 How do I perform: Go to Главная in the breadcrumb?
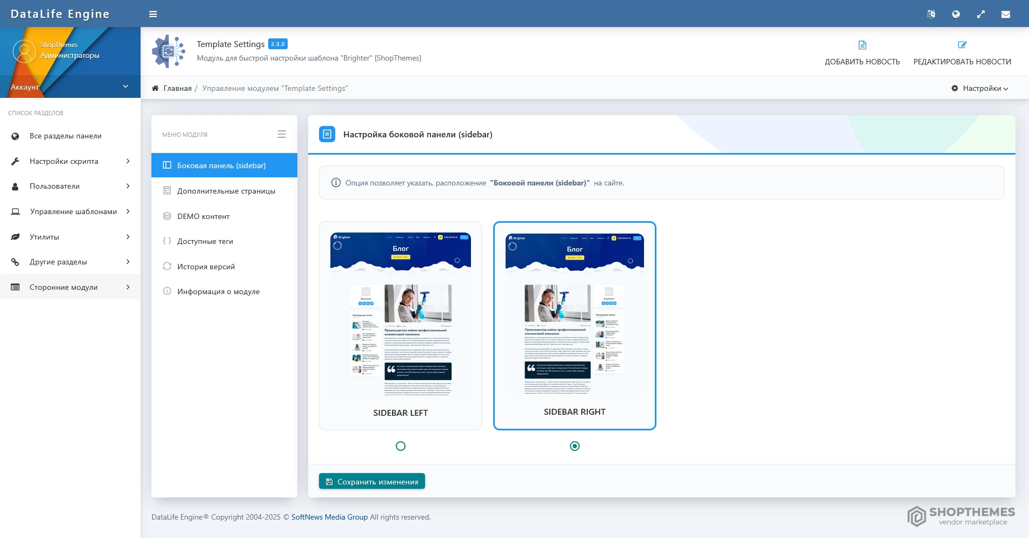coord(177,88)
